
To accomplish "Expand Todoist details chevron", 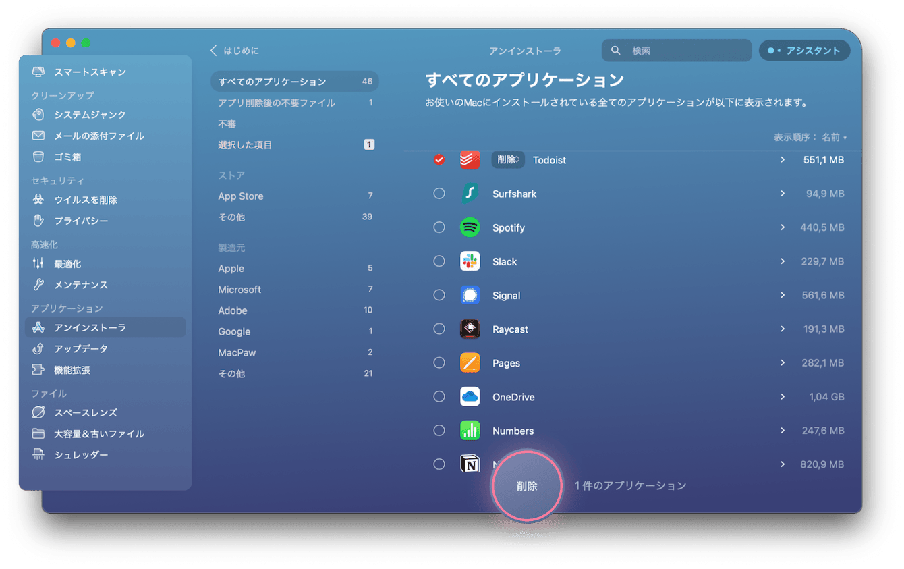I will (783, 160).
